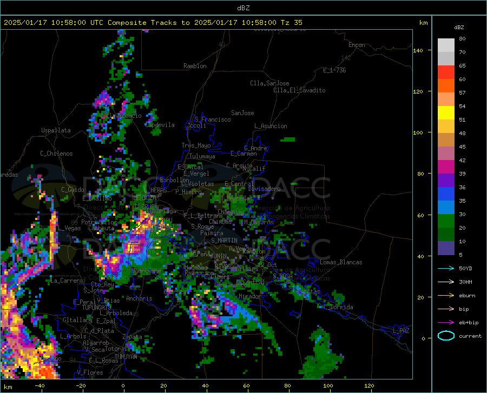Click the yellow 2025/01/17 Composite Tracks timestamp line
Screen dimensions: 487x393
153,23
